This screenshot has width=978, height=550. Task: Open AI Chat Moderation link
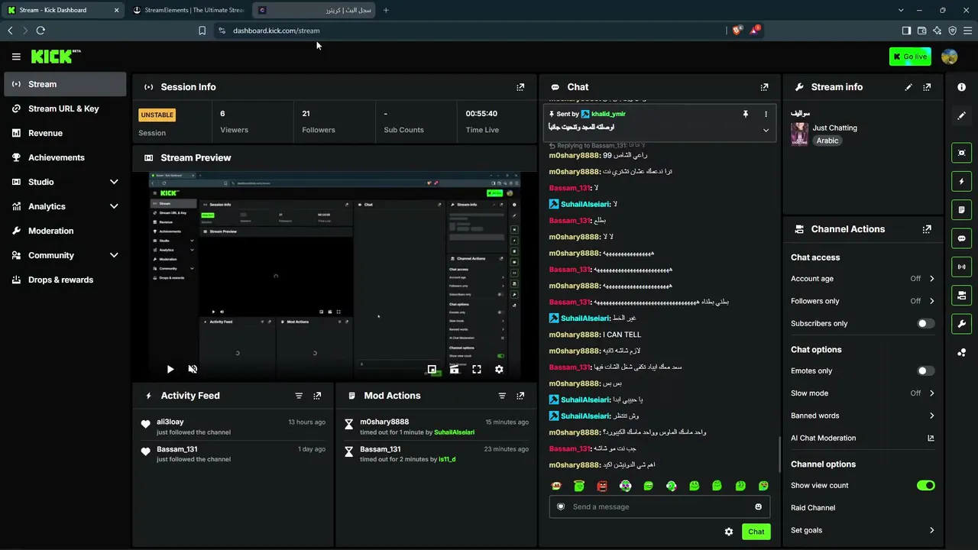click(x=863, y=438)
